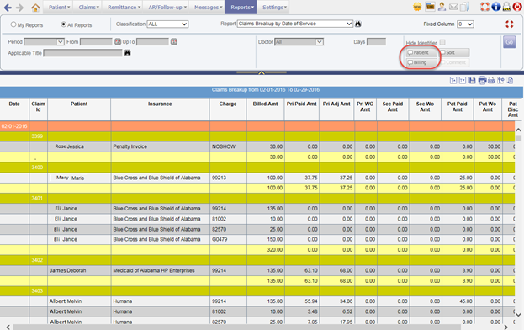Click the column settings icon in report toolbar
524x330 pixels.
click(500, 80)
